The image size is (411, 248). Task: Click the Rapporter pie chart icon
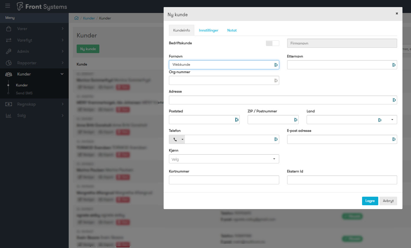coord(9,63)
